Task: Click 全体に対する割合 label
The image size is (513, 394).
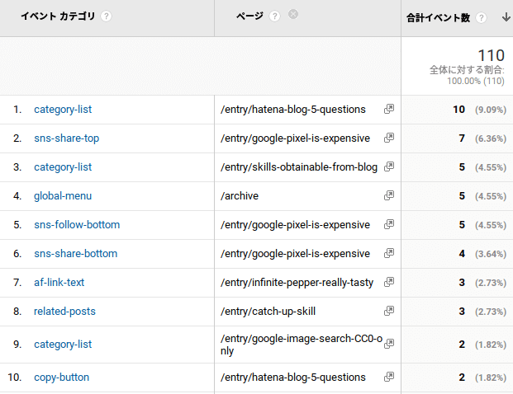Action: (x=467, y=70)
